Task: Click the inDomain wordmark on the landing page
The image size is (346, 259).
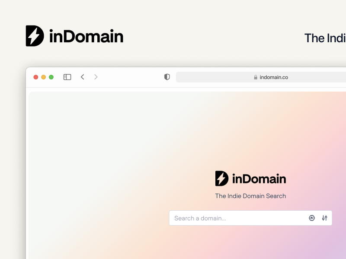Action: coord(258,178)
